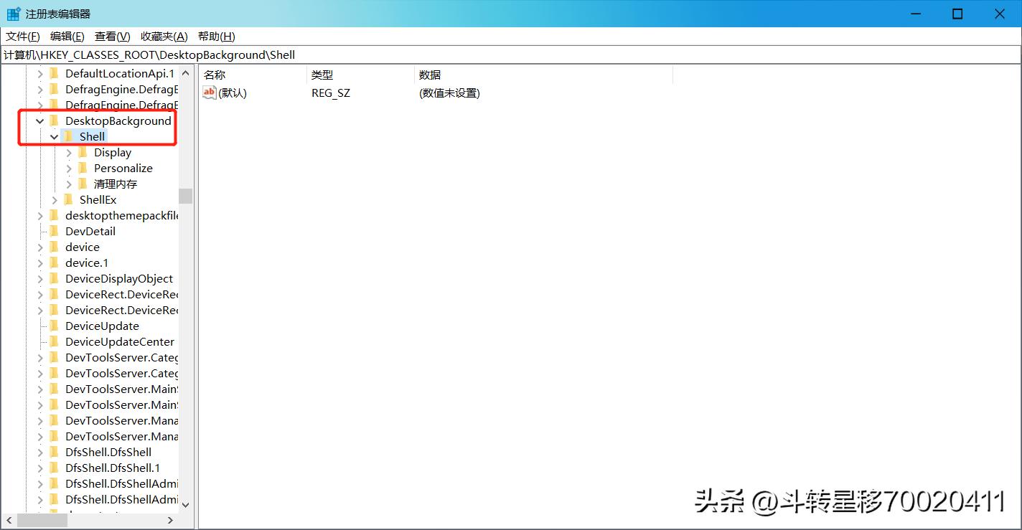Image resolution: width=1022 pixels, height=530 pixels.
Task: Click the DfsShell.DfsShell folder icon
Action: pos(56,452)
